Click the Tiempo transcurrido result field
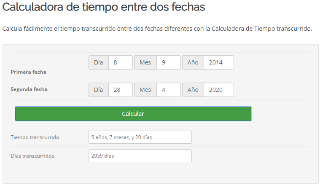The image size is (320, 185). 140,137
